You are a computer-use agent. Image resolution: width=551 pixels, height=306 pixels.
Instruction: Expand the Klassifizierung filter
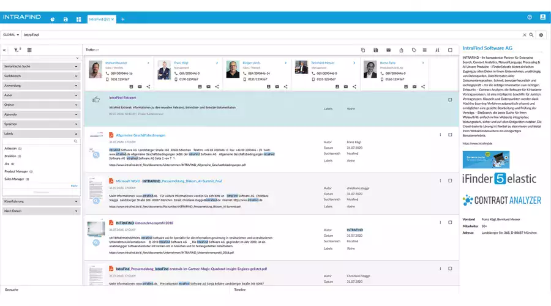pyautogui.click(x=41, y=201)
